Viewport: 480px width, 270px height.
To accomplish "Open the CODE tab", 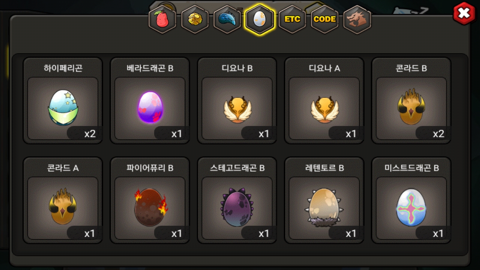I will [324, 19].
